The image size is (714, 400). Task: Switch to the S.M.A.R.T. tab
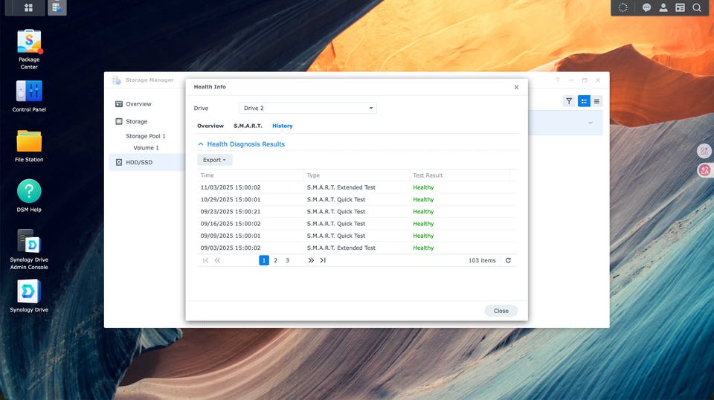[x=248, y=126]
